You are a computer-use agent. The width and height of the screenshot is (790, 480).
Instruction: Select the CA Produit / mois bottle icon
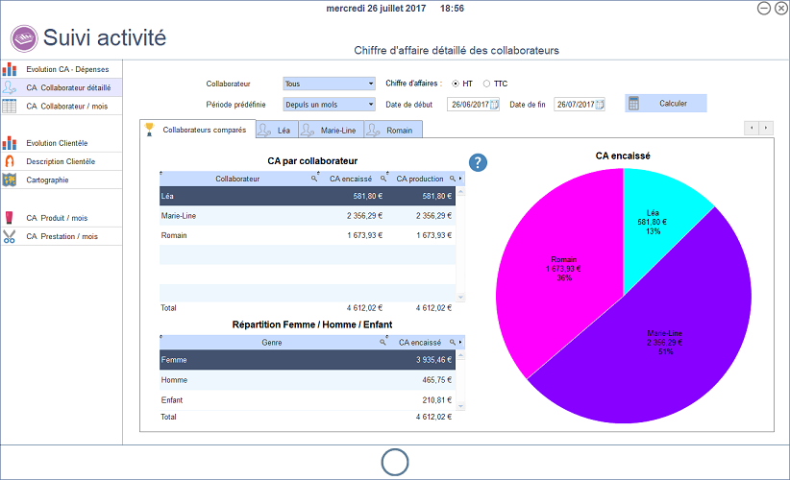click(x=10, y=218)
